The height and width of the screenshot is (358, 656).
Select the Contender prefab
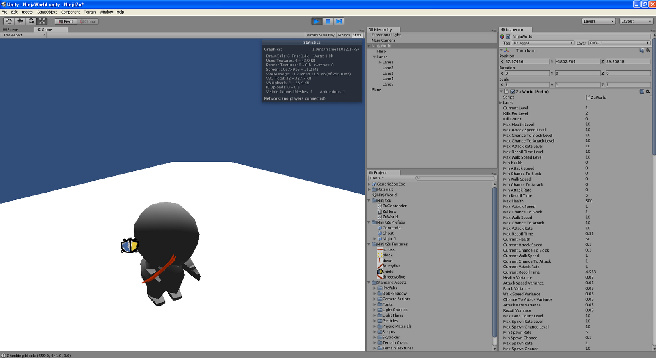[x=389, y=228]
